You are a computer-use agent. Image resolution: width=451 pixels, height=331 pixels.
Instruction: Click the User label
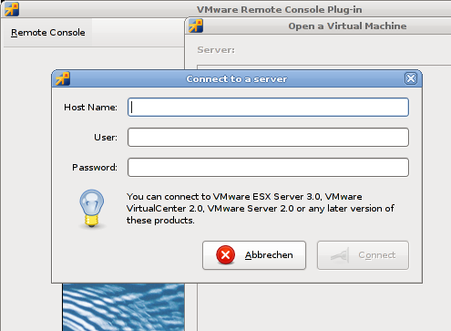click(x=106, y=138)
